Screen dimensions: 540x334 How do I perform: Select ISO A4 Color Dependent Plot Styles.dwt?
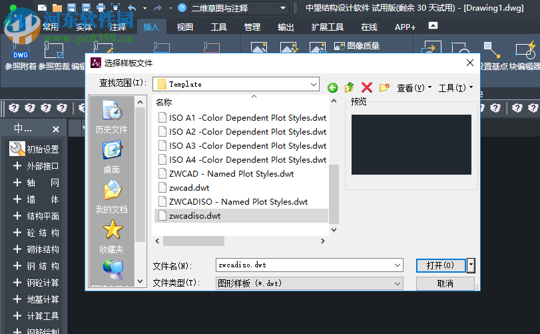coord(242,160)
